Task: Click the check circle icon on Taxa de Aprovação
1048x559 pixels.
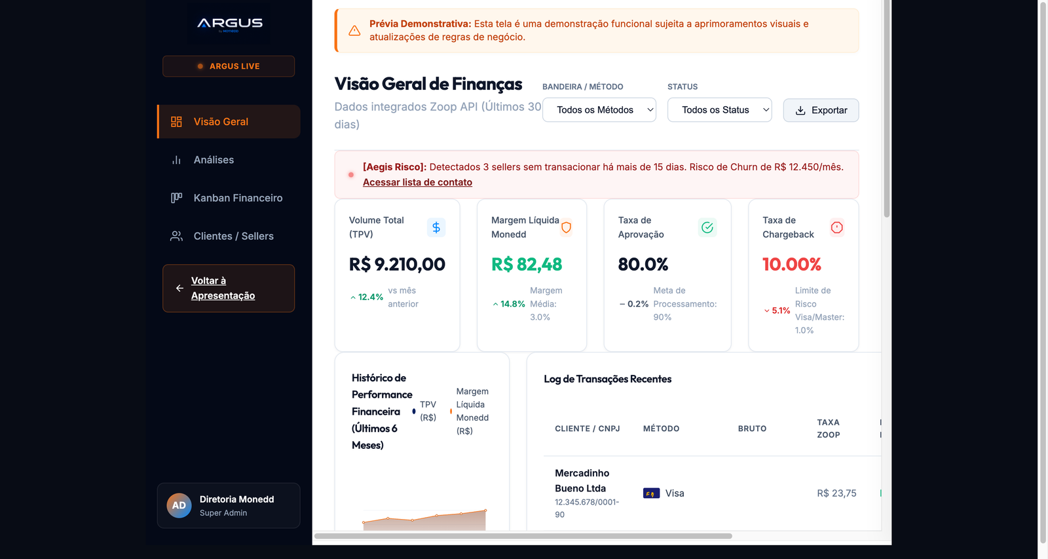Action: (x=707, y=227)
